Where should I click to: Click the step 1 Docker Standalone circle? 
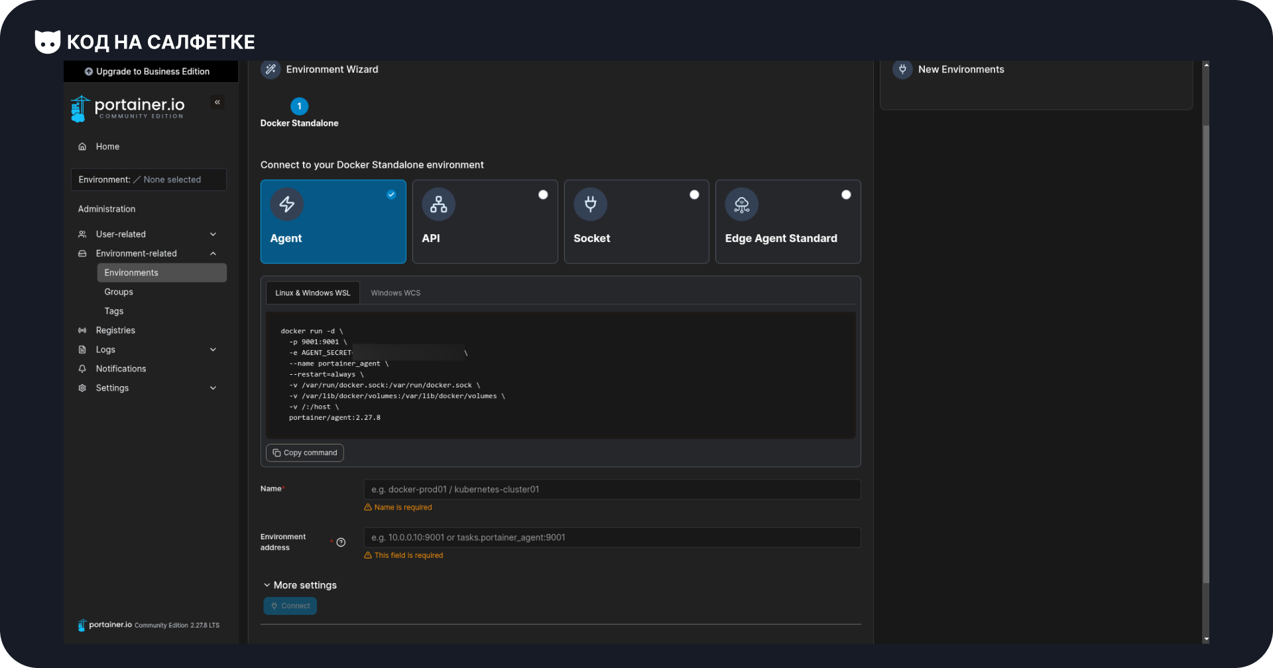[x=300, y=106]
